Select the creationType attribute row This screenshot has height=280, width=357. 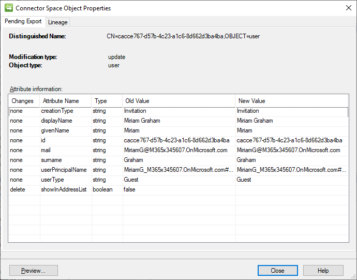[178, 111]
